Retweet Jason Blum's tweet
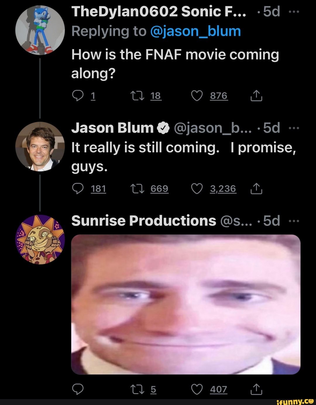Viewport: 316px width, 405px height. (x=137, y=189)
